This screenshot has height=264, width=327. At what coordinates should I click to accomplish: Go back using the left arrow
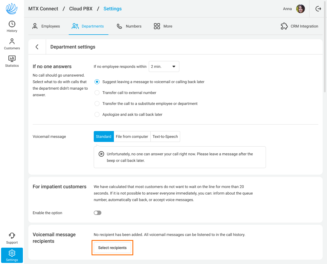click(37, 47)
